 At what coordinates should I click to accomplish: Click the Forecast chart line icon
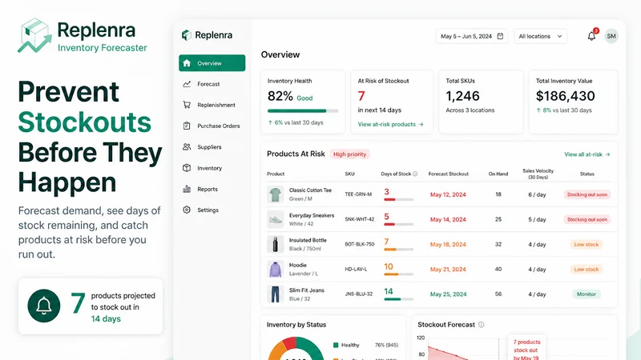pos(187,84)
